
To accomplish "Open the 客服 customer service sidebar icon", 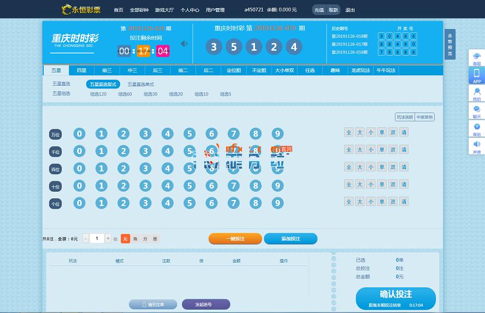I will (x=476, y=58).
